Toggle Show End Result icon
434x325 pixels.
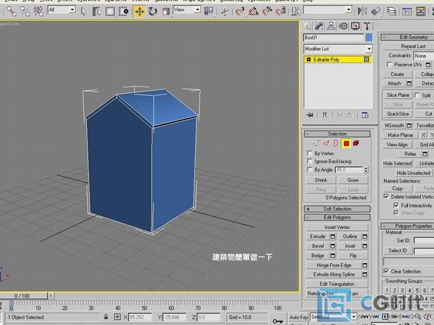[324, 115]
